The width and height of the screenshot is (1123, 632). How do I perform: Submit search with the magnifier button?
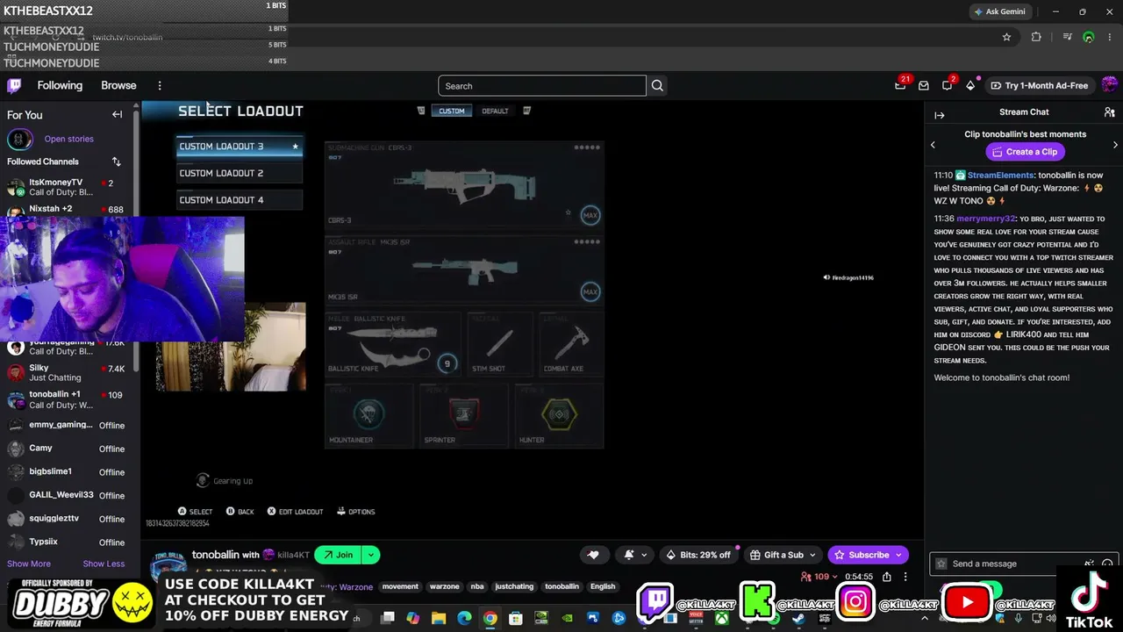pos(657,86)
